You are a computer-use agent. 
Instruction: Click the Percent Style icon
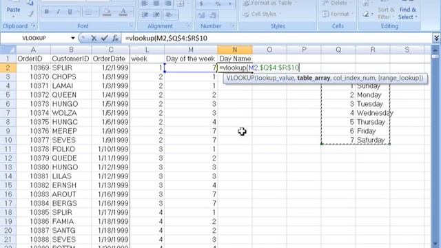pyautogui.click(x=218, y=3)
